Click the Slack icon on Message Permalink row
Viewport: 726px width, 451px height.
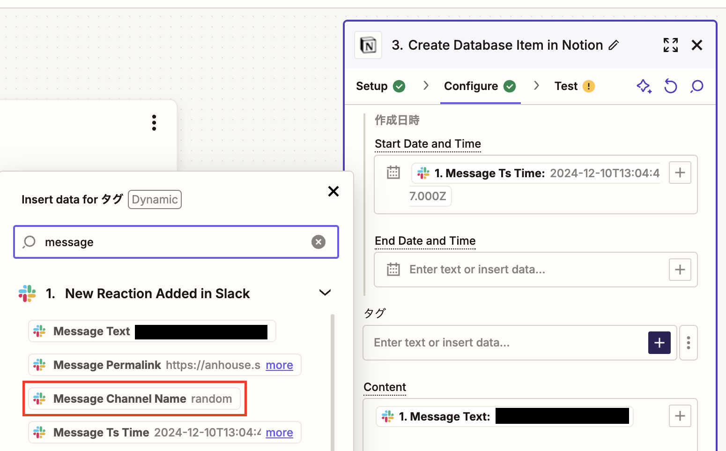(39, 365)
